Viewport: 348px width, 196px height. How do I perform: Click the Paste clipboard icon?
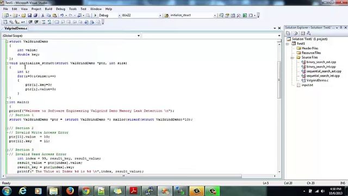54,15
